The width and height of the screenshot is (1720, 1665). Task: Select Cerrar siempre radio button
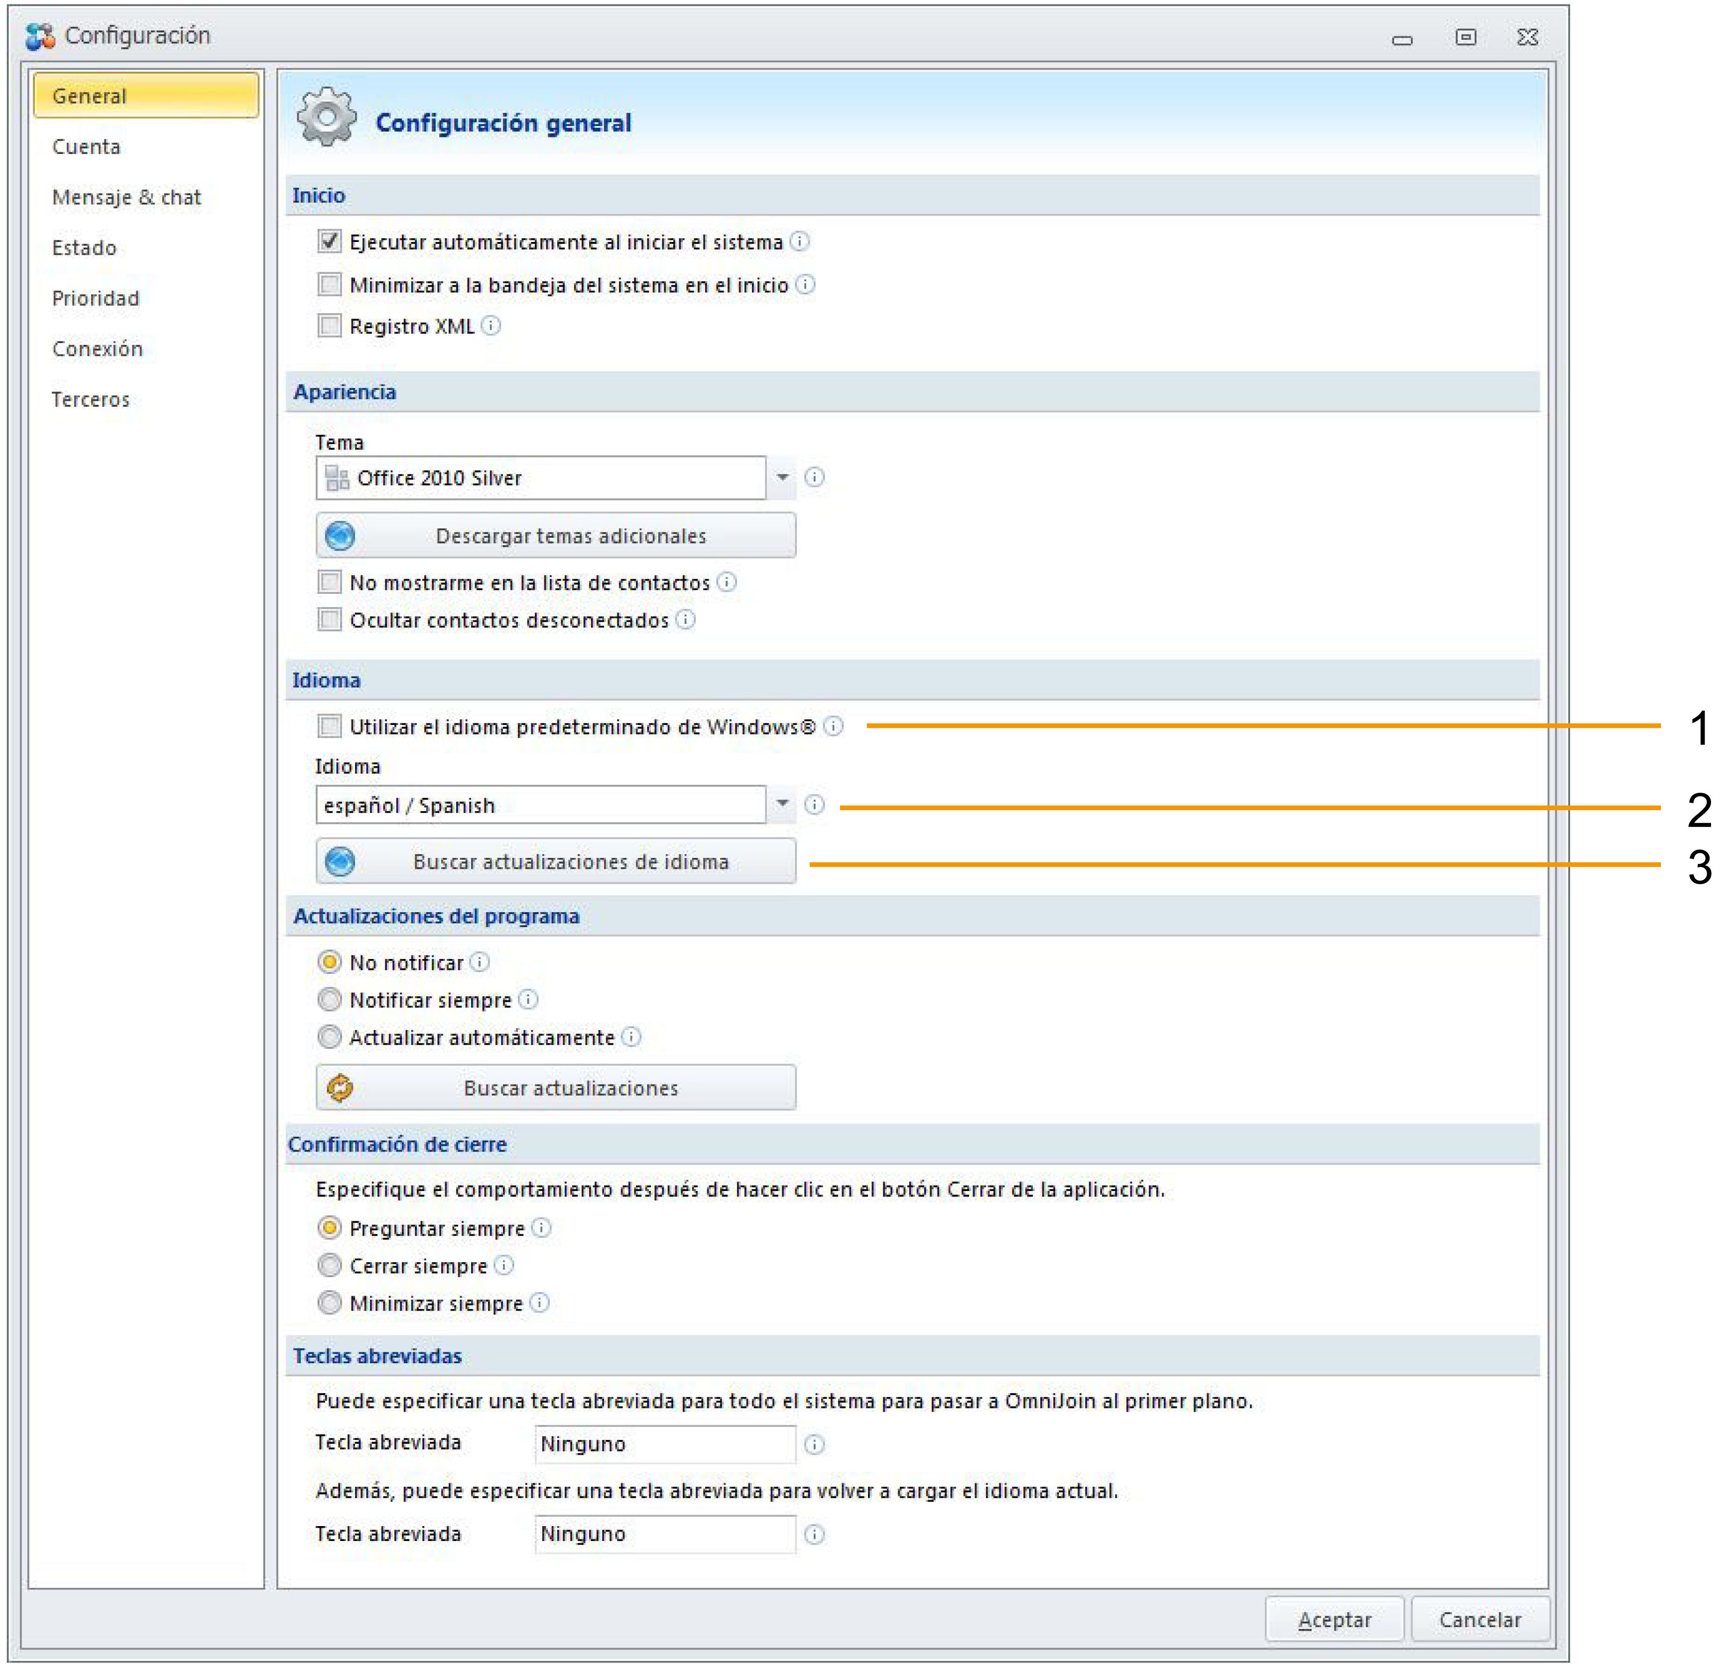click(329, 1265)
